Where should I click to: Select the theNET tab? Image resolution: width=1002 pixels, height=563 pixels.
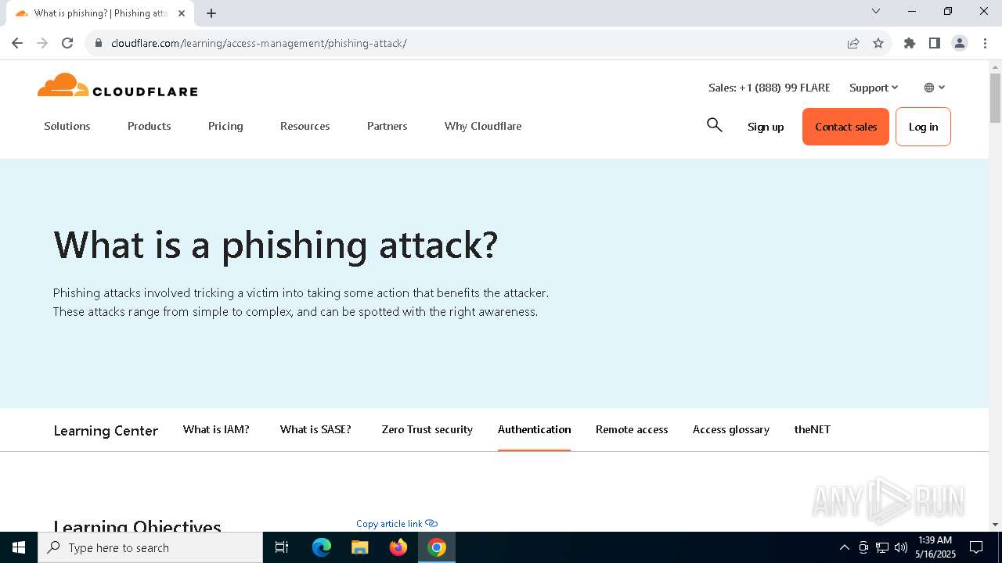click(x=813, y=429)
